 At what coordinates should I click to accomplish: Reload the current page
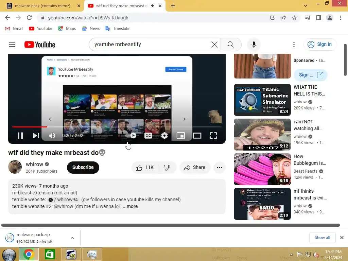click(x=29, y=18)
